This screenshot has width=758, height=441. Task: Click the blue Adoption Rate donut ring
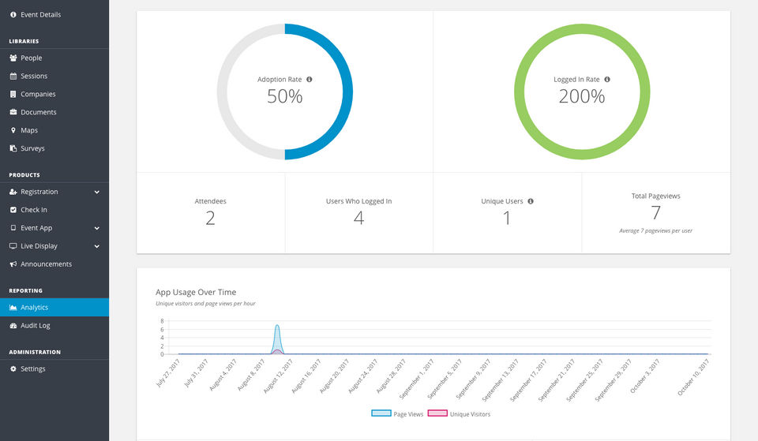click(x=347, y=92)
